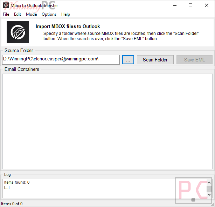Click the "Import MBOX files to Outlook" heading
This screenshot has height=207, width=215.
pyautogui.click(x=68, y=26)
